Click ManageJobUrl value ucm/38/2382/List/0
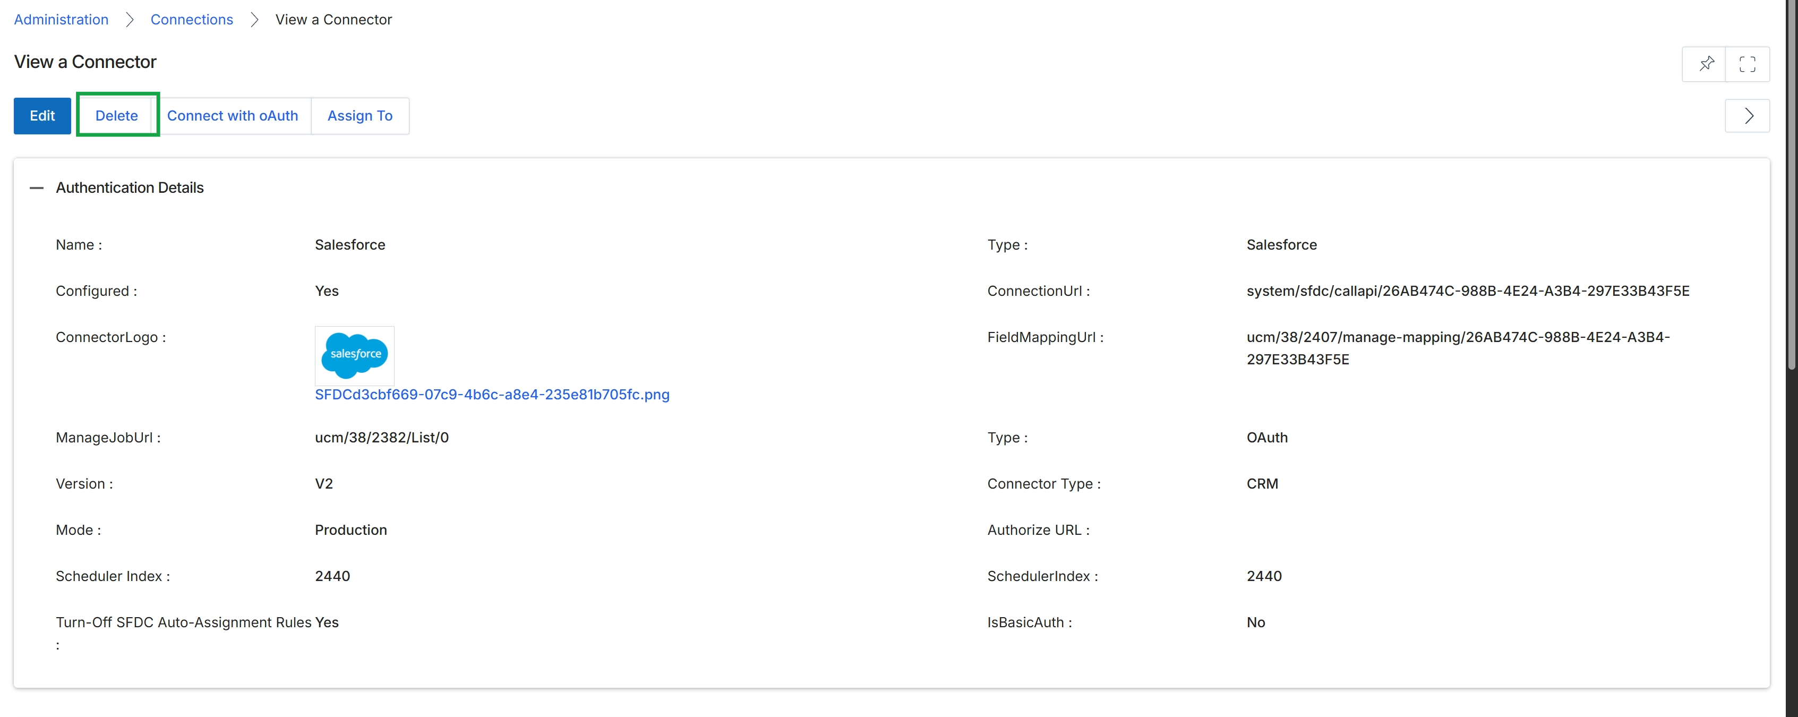Viewport: 1798px width, 717px height. coord(382,438)
